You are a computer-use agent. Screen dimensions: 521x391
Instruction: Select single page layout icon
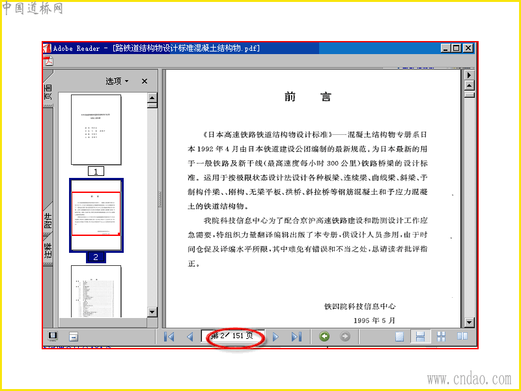399,336
